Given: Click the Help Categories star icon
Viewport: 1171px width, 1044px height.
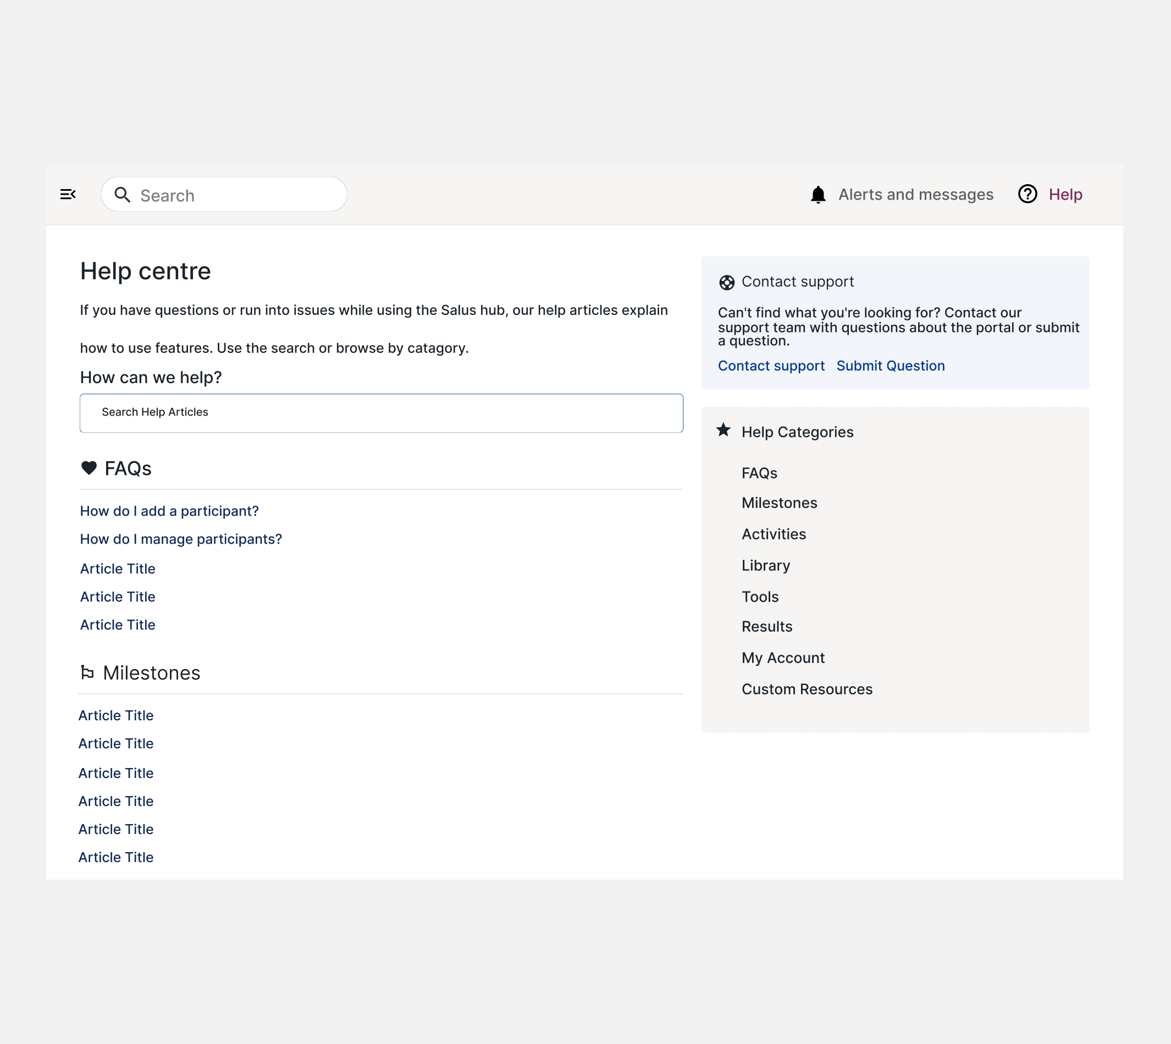Looking at the screenshot, I should pyautogui.click(x=723, y=430).
